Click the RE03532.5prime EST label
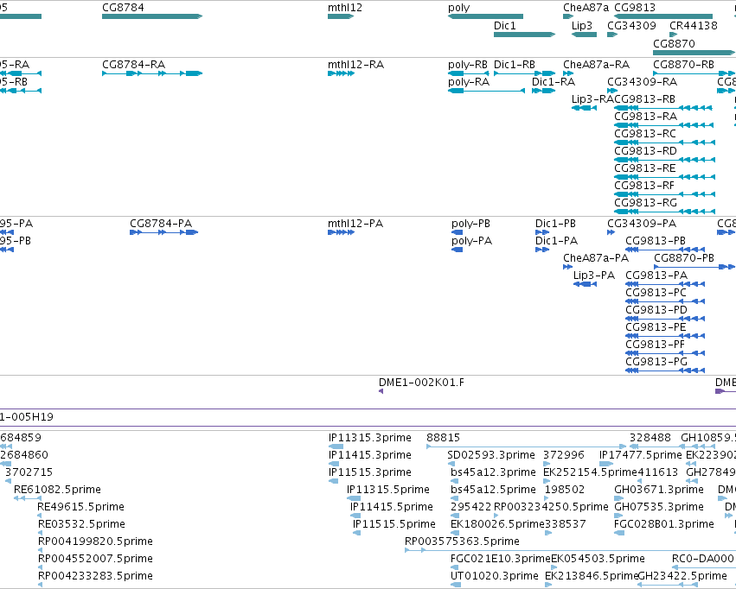This screenshot has height=589, width=736. coord(81,524)
